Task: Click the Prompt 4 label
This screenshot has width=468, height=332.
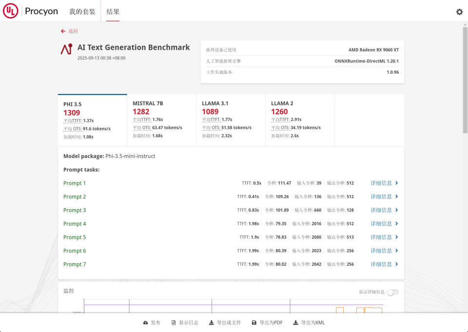Action: pos(75,224)
